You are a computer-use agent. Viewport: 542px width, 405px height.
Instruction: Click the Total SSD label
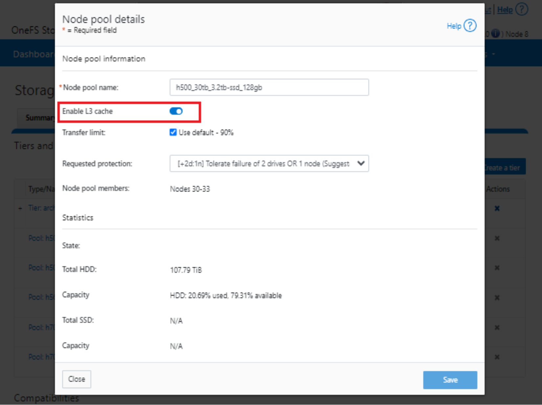(x=78, y=320)
